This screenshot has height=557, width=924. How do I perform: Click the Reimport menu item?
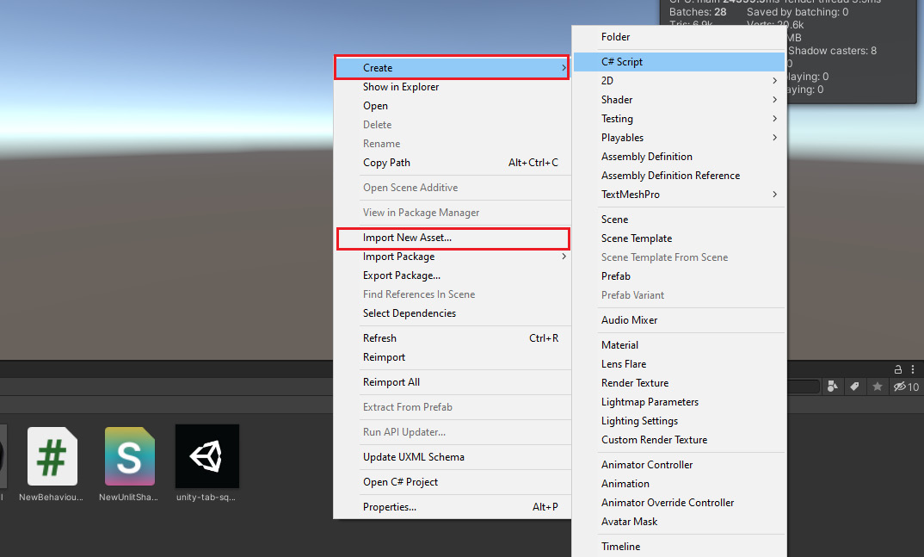pyautogui.click(x=452, y=357)
